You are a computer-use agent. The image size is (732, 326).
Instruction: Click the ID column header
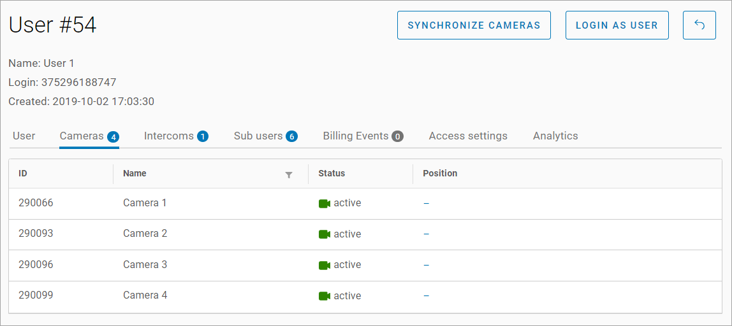coord(23,173)
